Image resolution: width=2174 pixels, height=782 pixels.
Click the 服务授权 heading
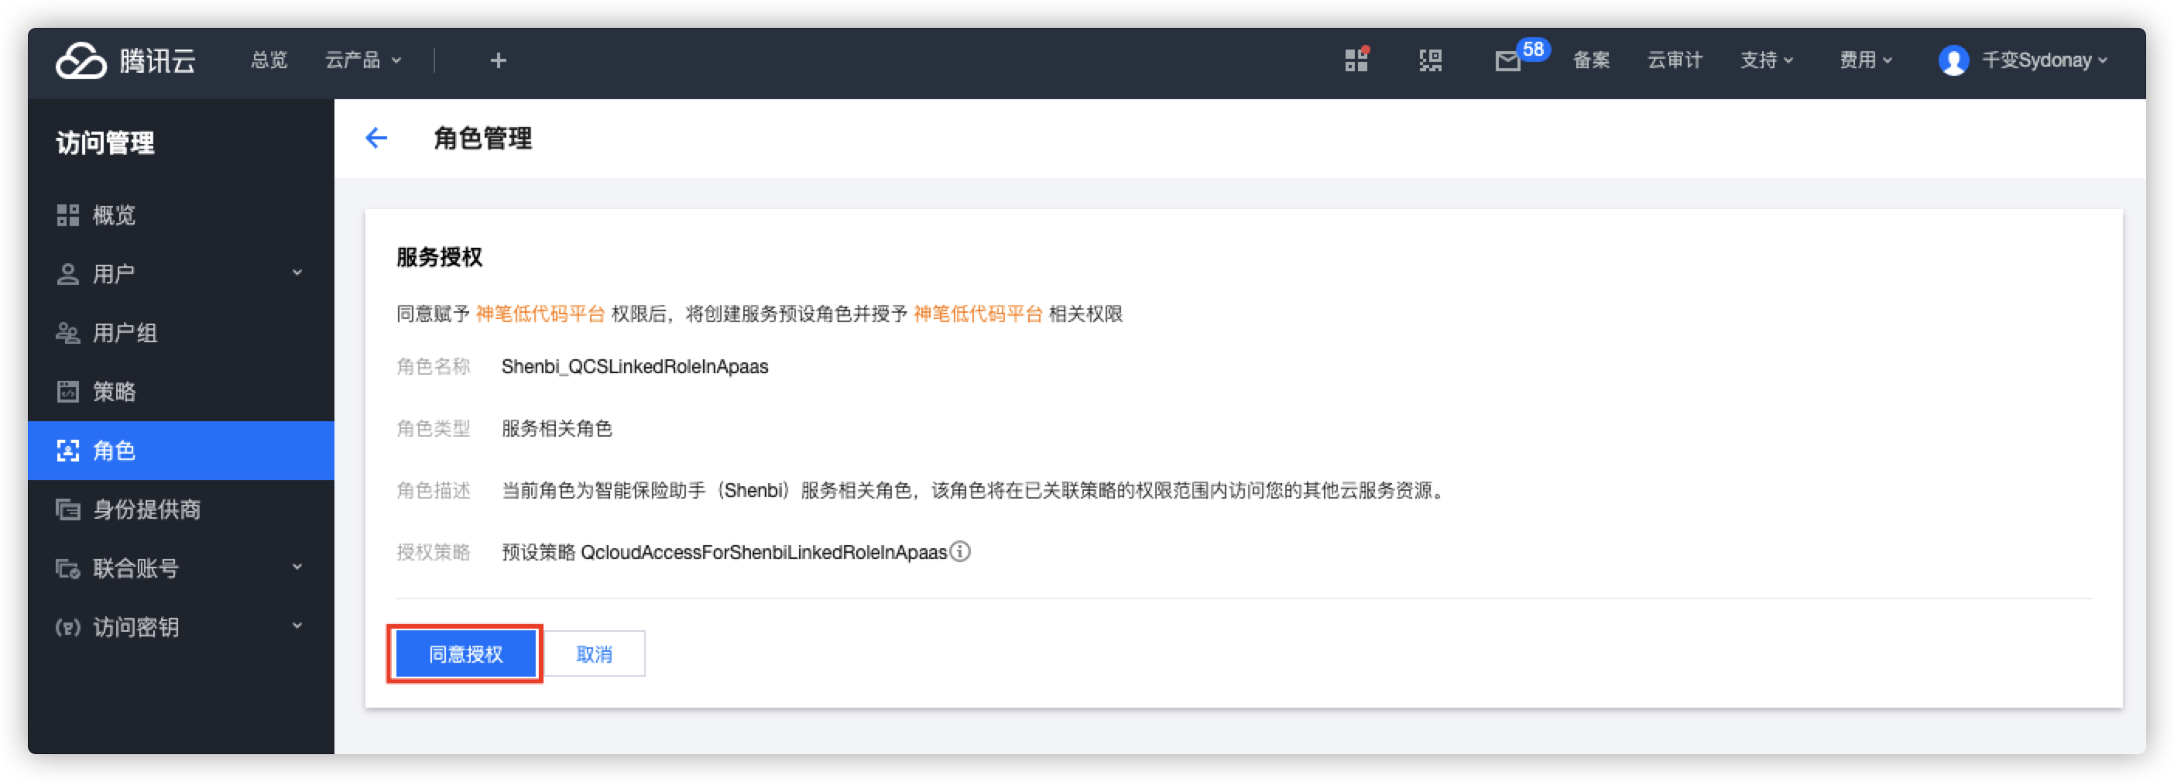click(440, 257)
